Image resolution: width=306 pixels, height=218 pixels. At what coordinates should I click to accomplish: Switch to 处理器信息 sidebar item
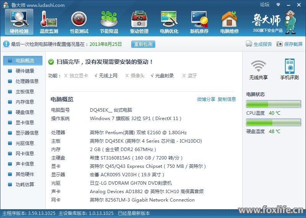pos(27,81)
